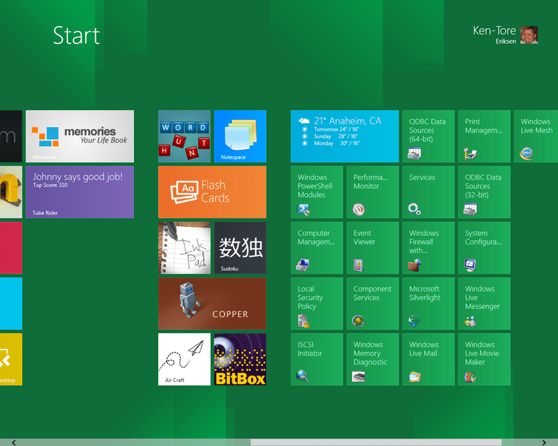Launch the iSCSI Initiator tile
558x446 pixels.
pos(317,359)
